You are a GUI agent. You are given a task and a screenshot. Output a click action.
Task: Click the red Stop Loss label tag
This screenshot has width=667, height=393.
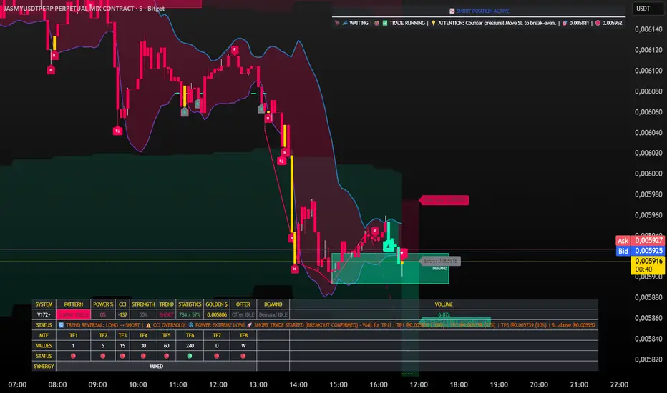pos(444,199)
